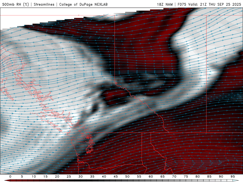The height and width of the screenshot is (182, 243).
Task: Click the 'Streamlines' label in header
Action: (x=44, y=4)
